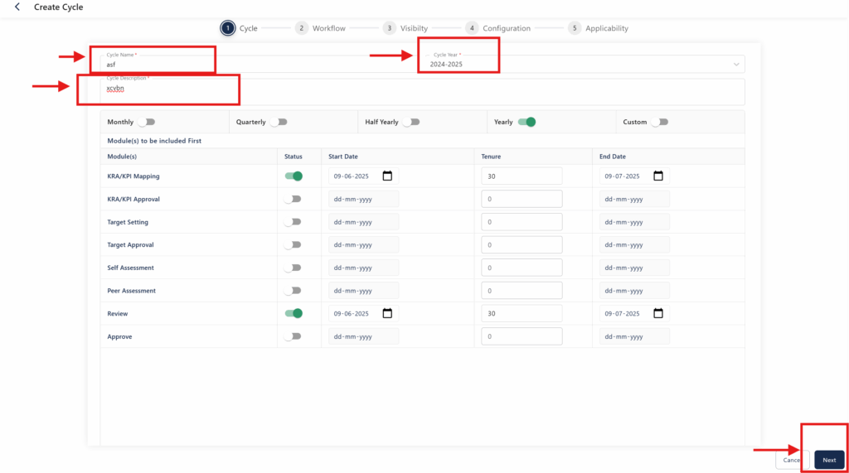849x473 pixels.
Task: Click Approve tenure field
Action: (522, 336)
